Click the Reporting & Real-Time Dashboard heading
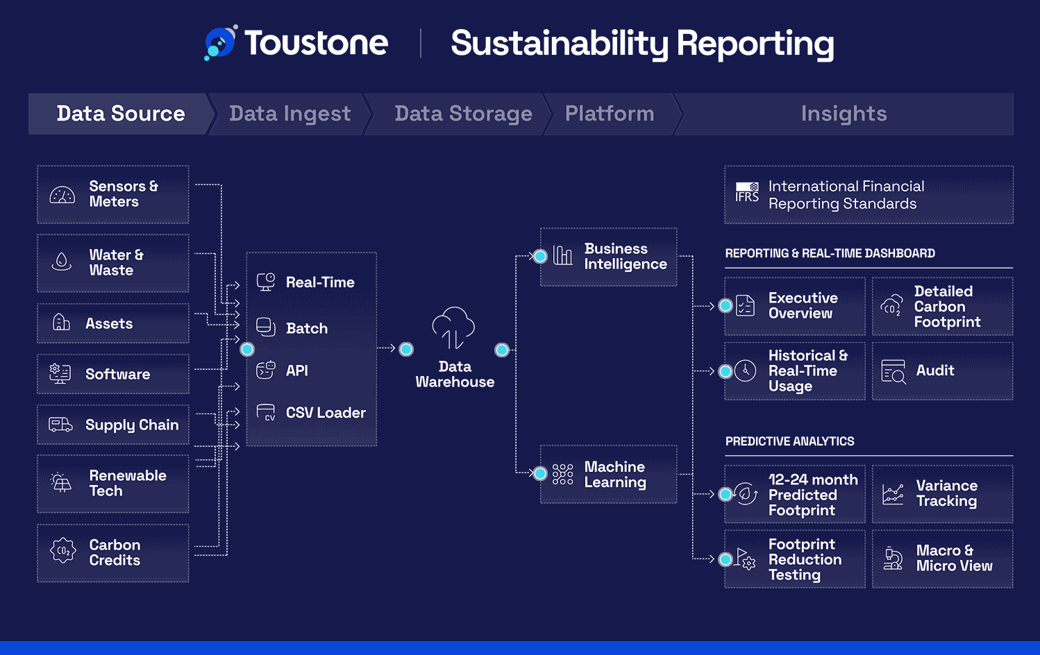 [x=830, y=253]
